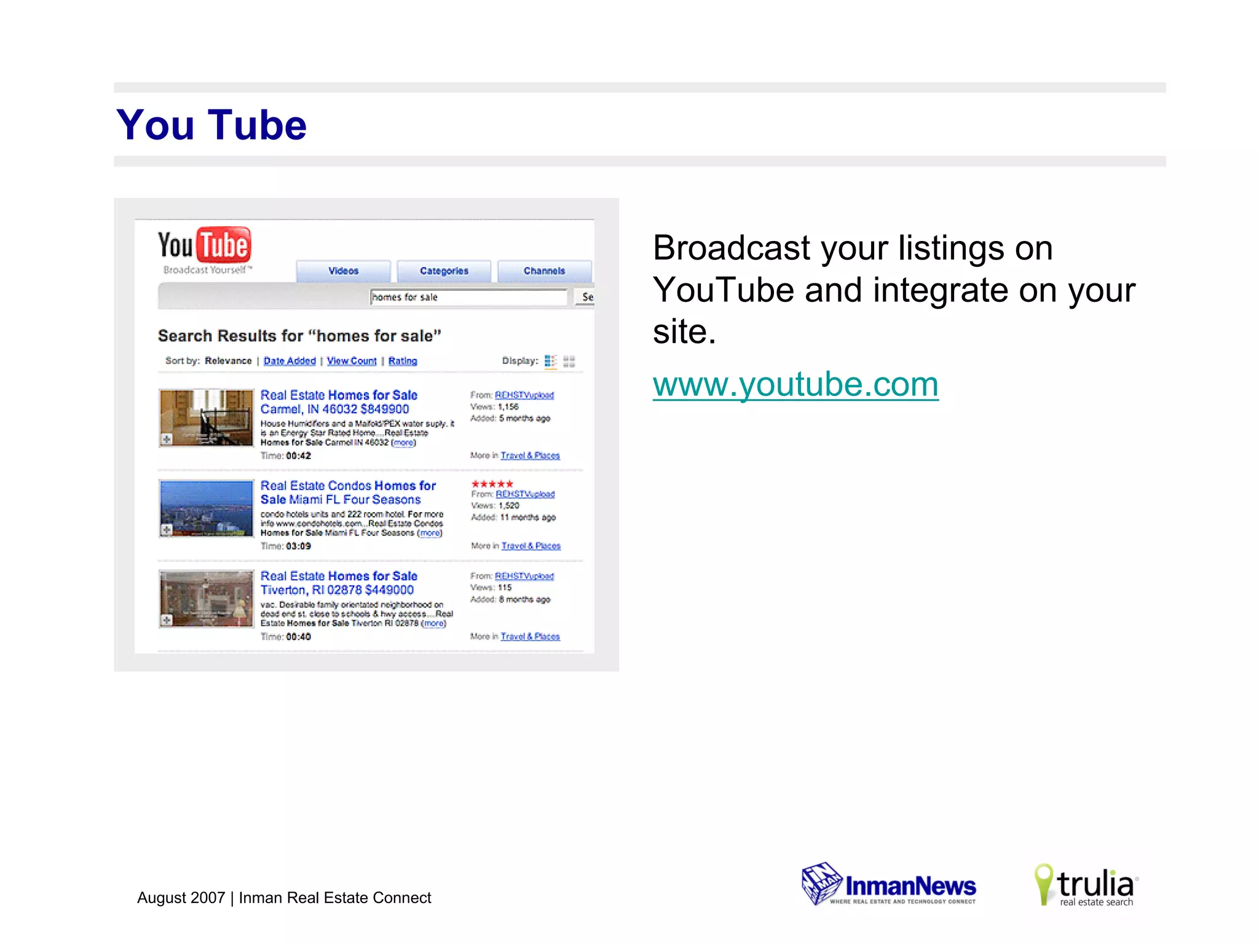Click the InmanNews logo
The height and width of the screenshot is (943, 1259).
point(889,884)
